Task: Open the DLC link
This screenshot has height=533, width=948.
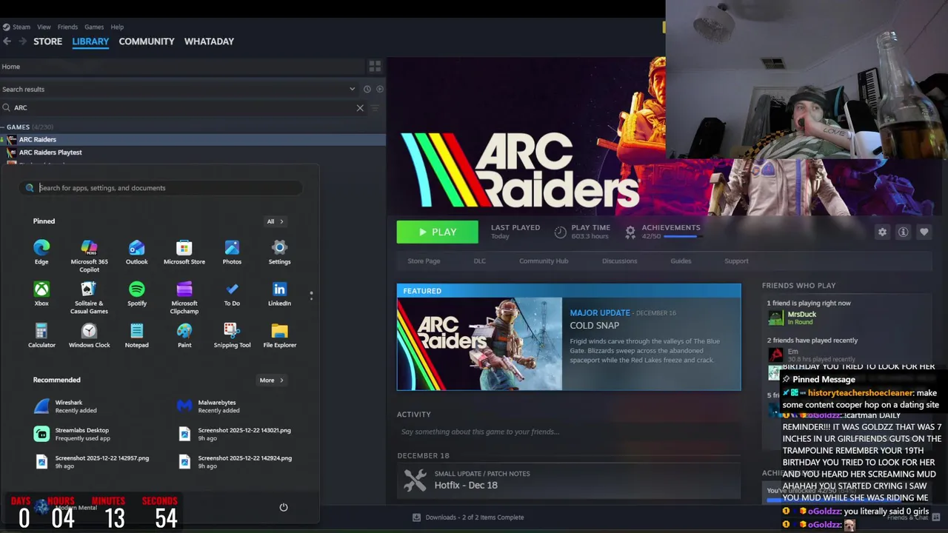Action: click(480, 261)
